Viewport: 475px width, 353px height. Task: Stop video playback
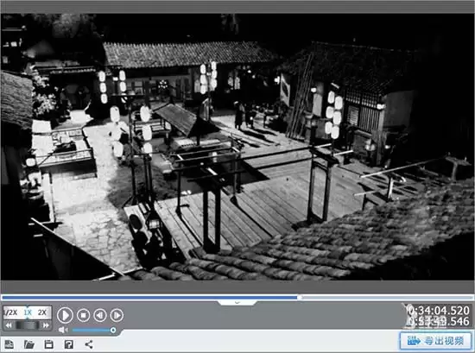tap(83, 315)
